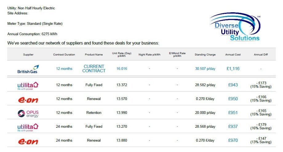Click the £970 annual cost for E.ON

(x=233, y=140)
